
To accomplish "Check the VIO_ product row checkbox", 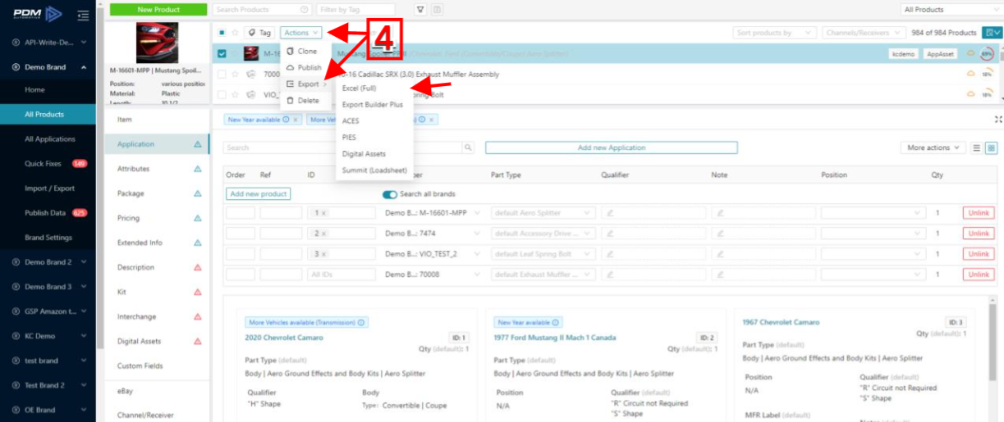I will [x=222, y=94].
